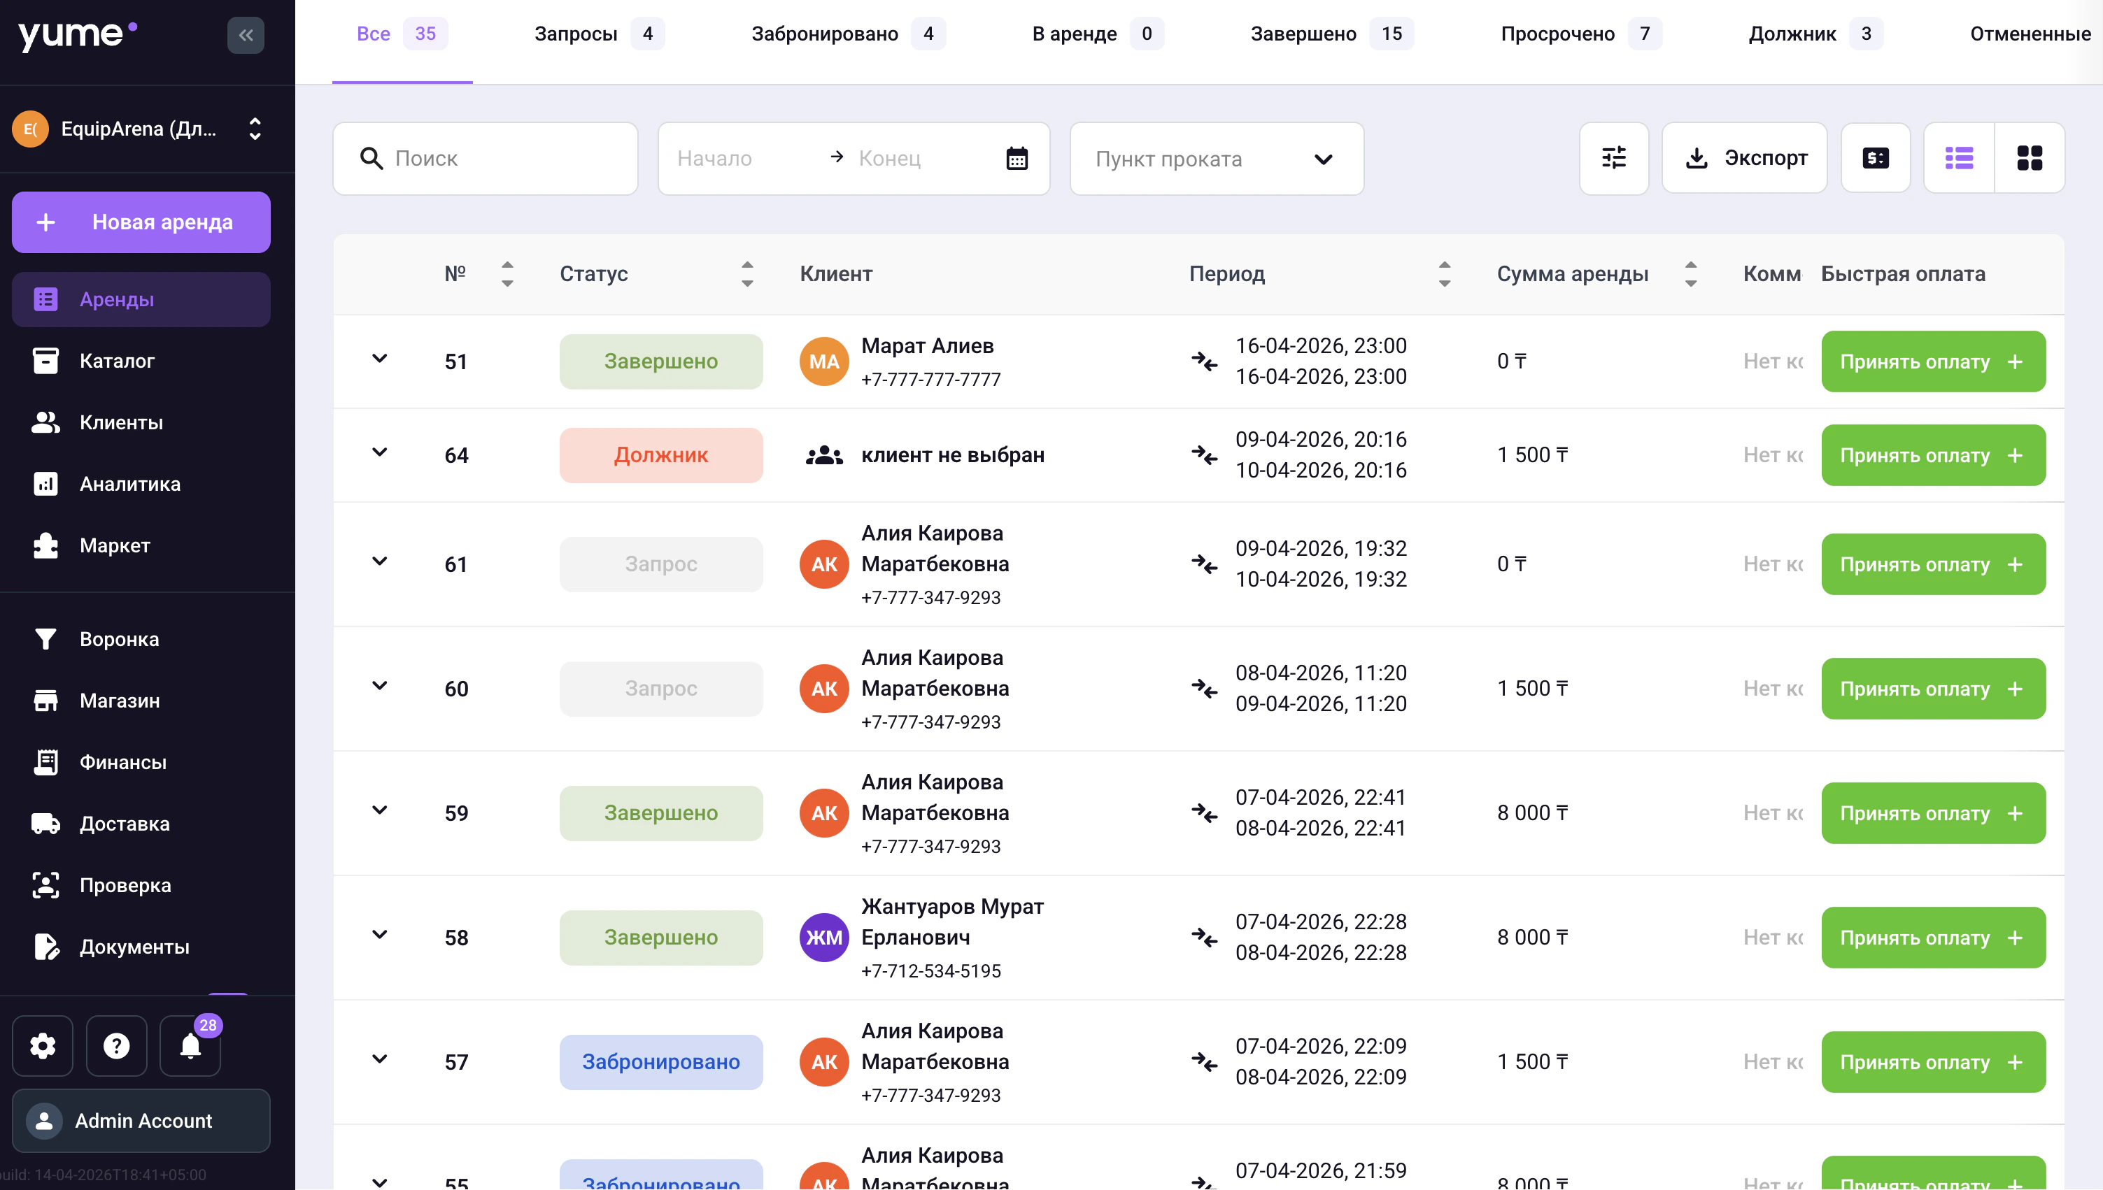Click Новая аренда button

click(x=141, y=222)
